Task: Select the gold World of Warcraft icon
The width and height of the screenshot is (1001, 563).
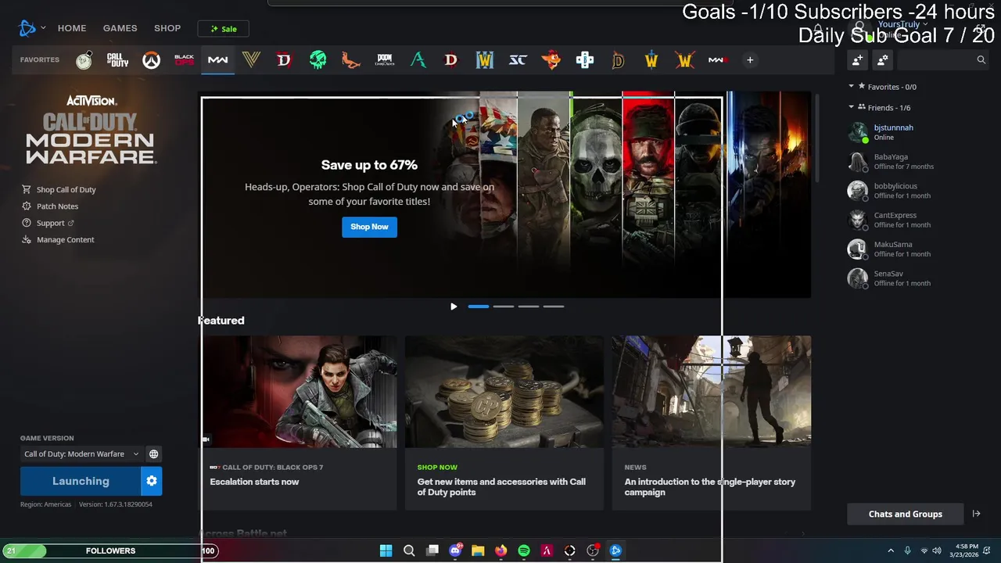Action: click(x=651, y=60)
